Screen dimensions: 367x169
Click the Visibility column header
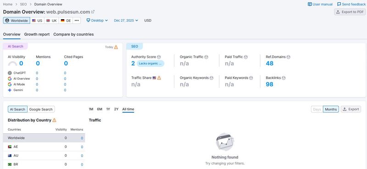tap(61, 129)
